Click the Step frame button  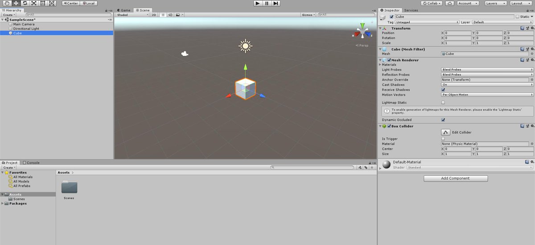pos(276,3)
